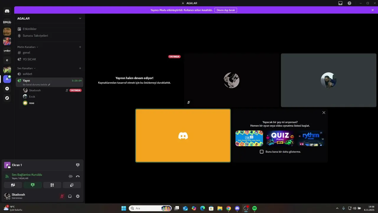Screen dimensions: 378x213
Task: Open Discord direct messages home icon
Action: tap(7, 11)
